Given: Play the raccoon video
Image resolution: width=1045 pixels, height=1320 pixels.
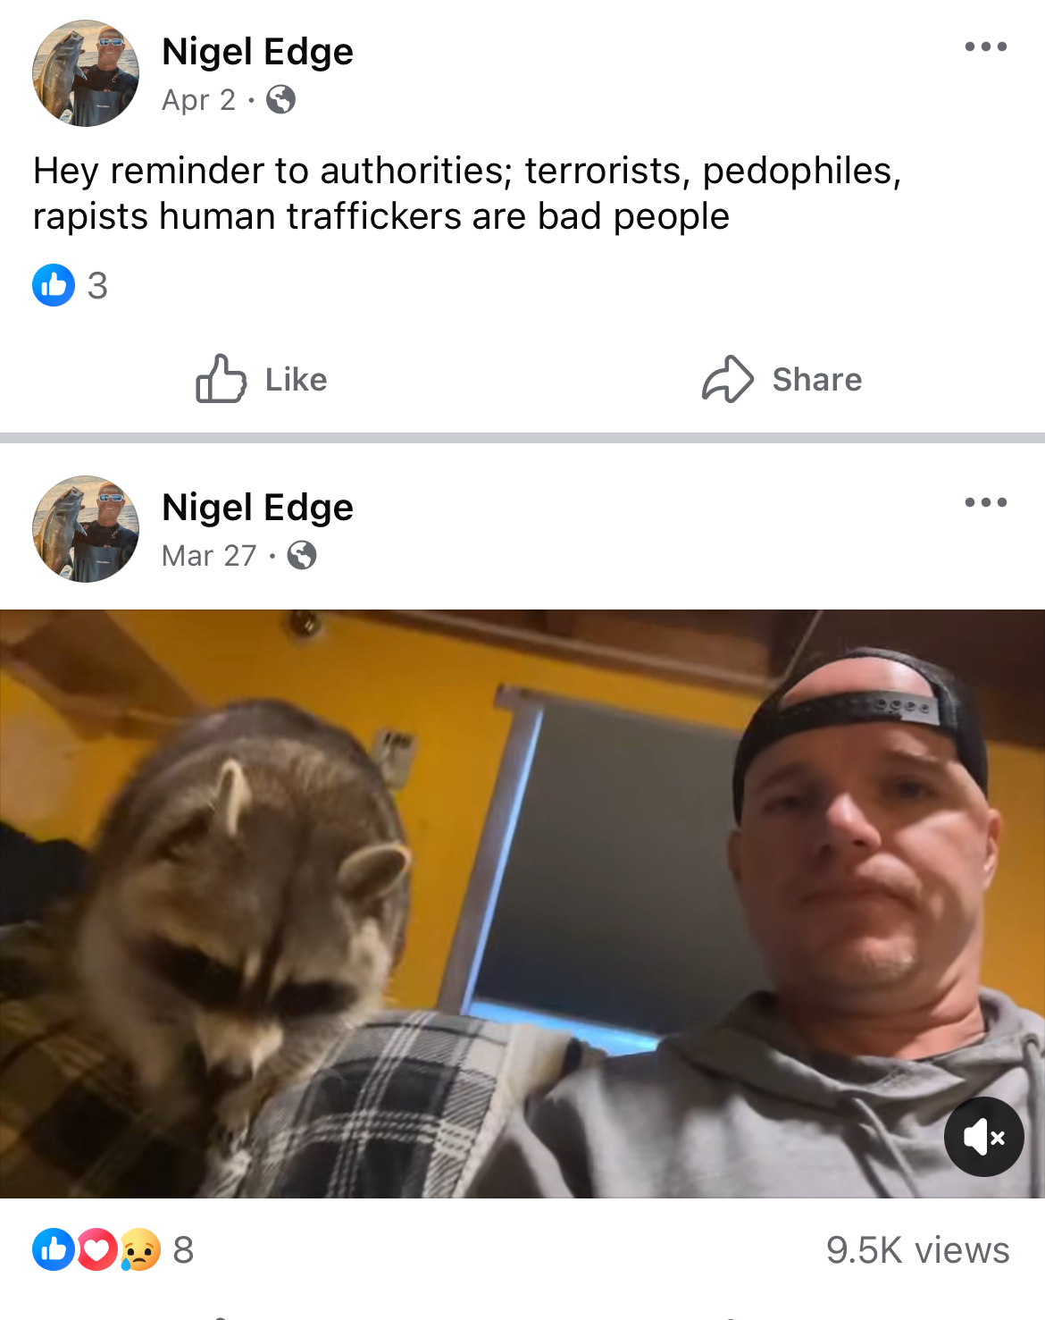Looking at the screenshot, I should coord(522,904).
